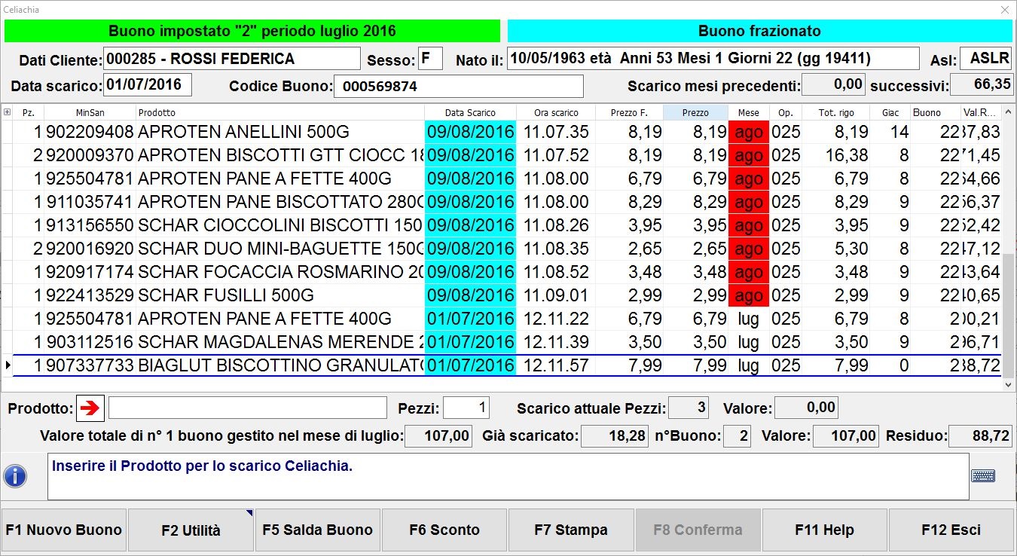
Task: Select the Codice Buono field
Action: [458, 87]
